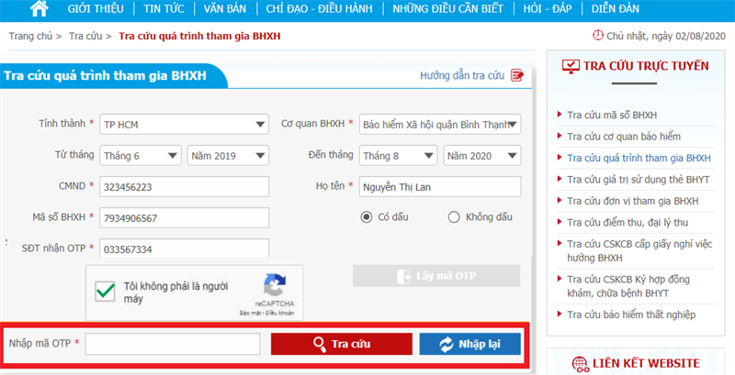Image resolution: width=735 pixels, height=375 pixels.
Task: Open the VĂN BẢN menu
Action: click(x=224, y=8)
